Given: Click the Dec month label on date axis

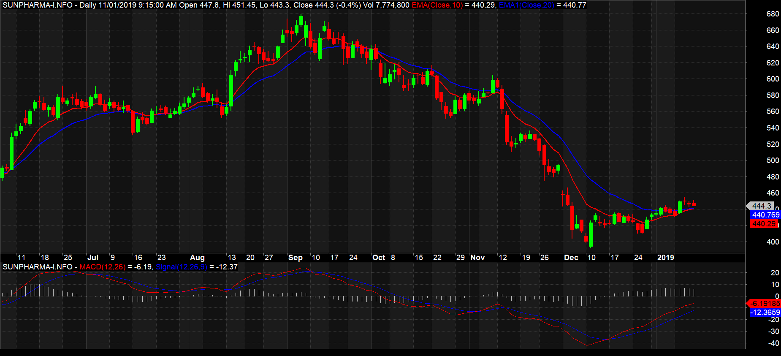Looking at the screenshot, I should [571, 258].
